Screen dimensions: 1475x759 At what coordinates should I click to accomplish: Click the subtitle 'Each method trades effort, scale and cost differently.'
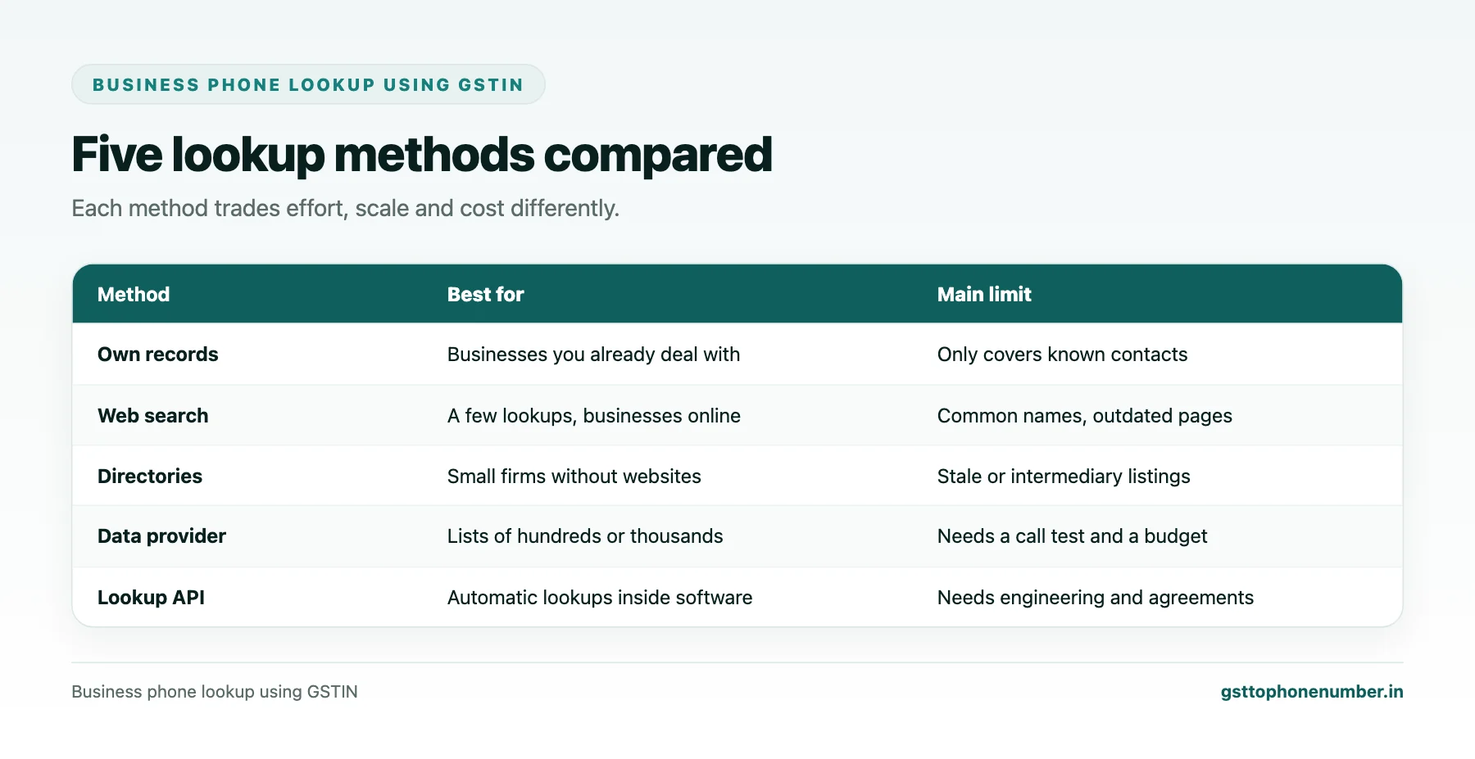click(x=345, y=208)
